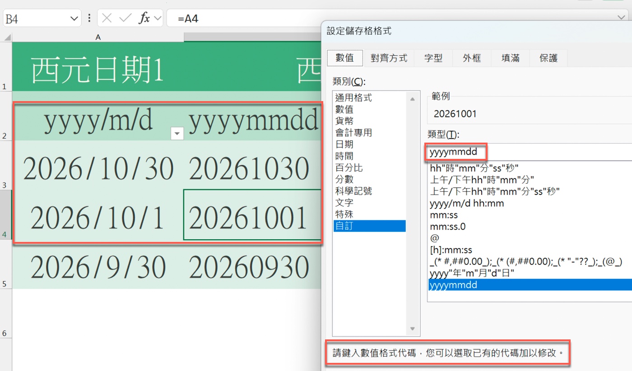Screen dimensions: 632x371
Task: Confirm formula entry checkmark icon
Action: [125, 19]
